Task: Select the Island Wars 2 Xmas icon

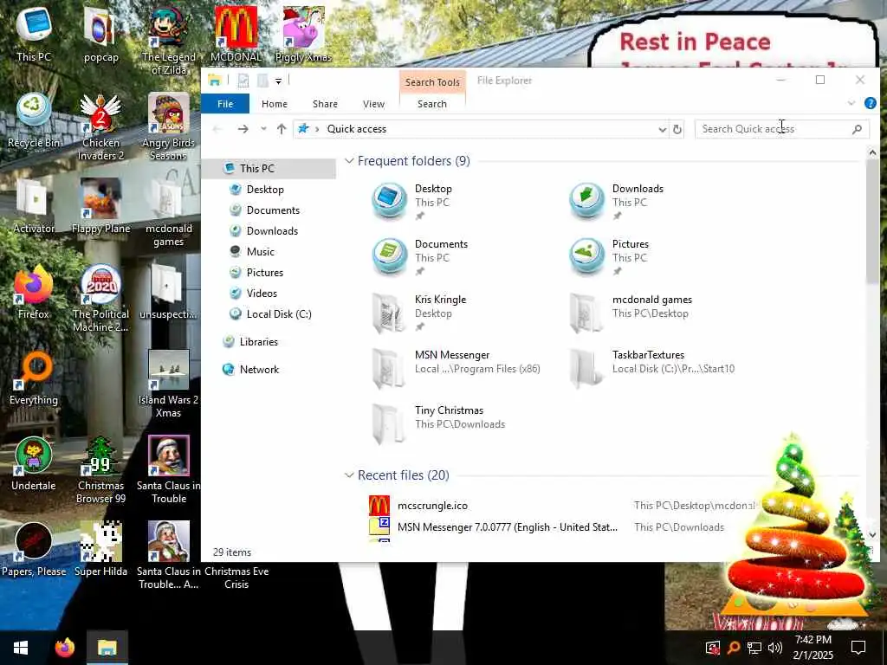Action: click(168, 384)
